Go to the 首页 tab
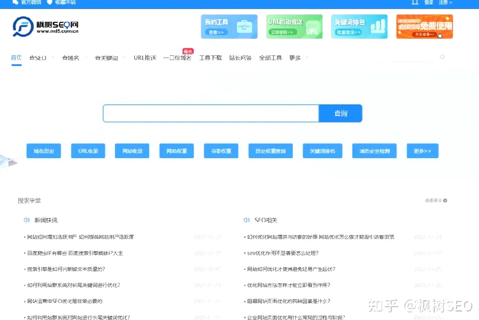The image size is (479, 320). [16, 58]
